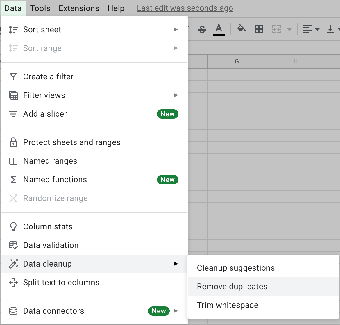Apply strikethrough formatting
The width and height of the screenshot is (340, 325).
[202, 29]
